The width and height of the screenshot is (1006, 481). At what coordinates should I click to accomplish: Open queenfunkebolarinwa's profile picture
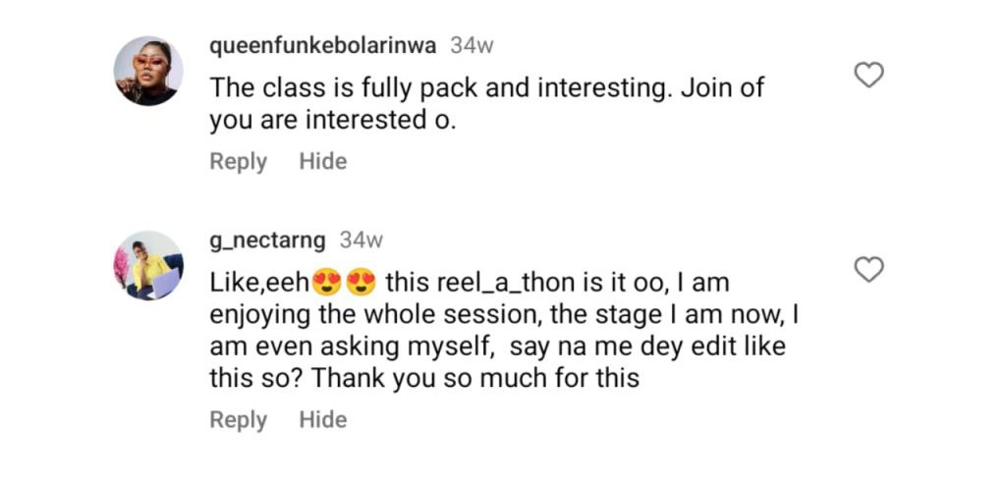coord(148,71)
